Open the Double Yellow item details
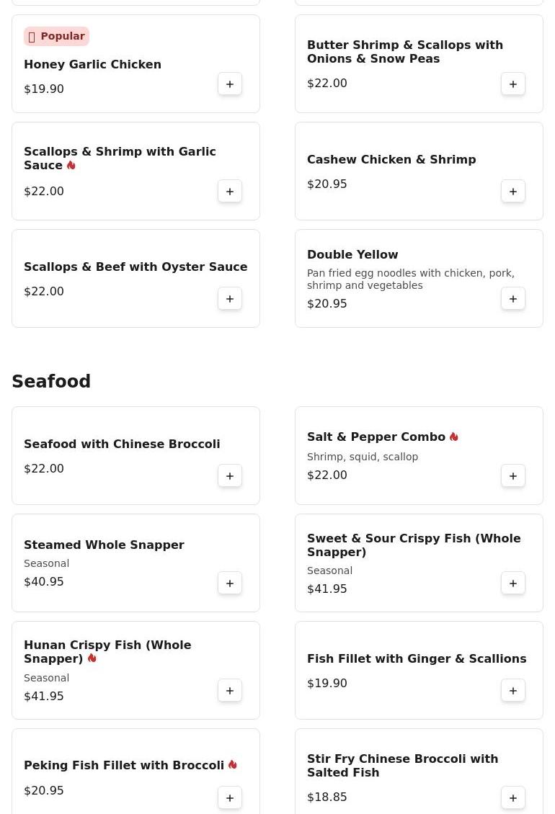 point(352,255)
